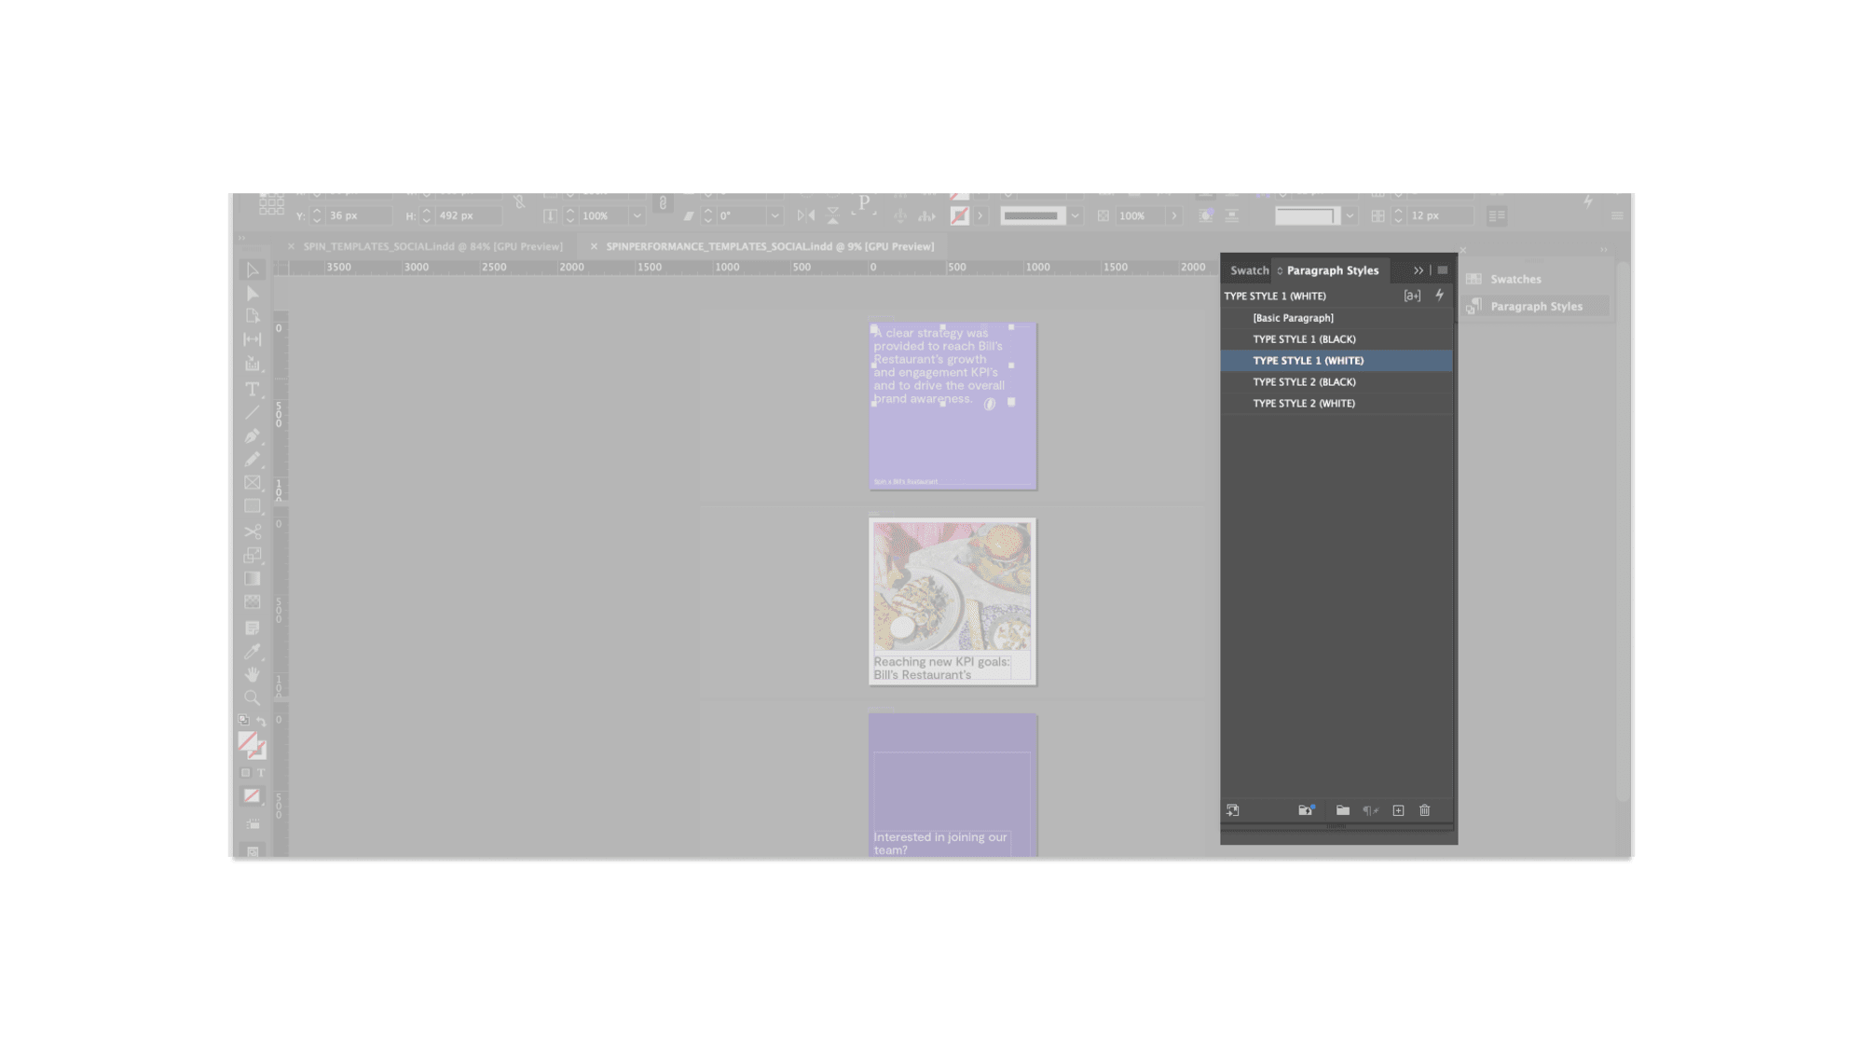Collapse panel using double-arrow chevron
The image size is (1864, 1049).
coord(1419,270)
